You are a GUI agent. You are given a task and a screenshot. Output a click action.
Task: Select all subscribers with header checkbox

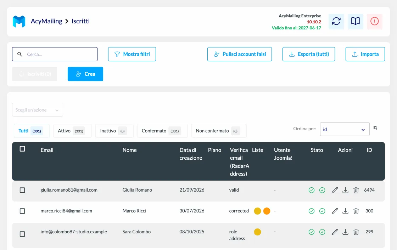(22, 149)
